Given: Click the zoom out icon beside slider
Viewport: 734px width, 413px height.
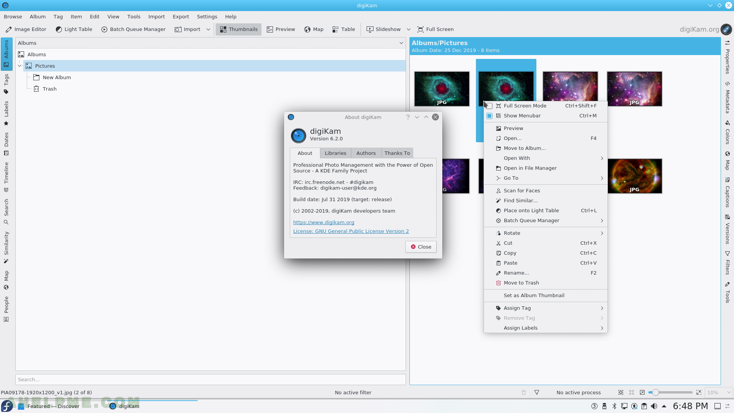Looking at the screenshot, I should pos(642,392).
